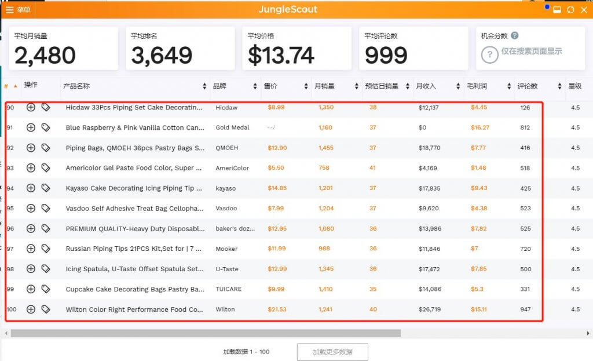Sort the table by 评论数 column
This screenshot has width=593, height=361.
point(559,86)
